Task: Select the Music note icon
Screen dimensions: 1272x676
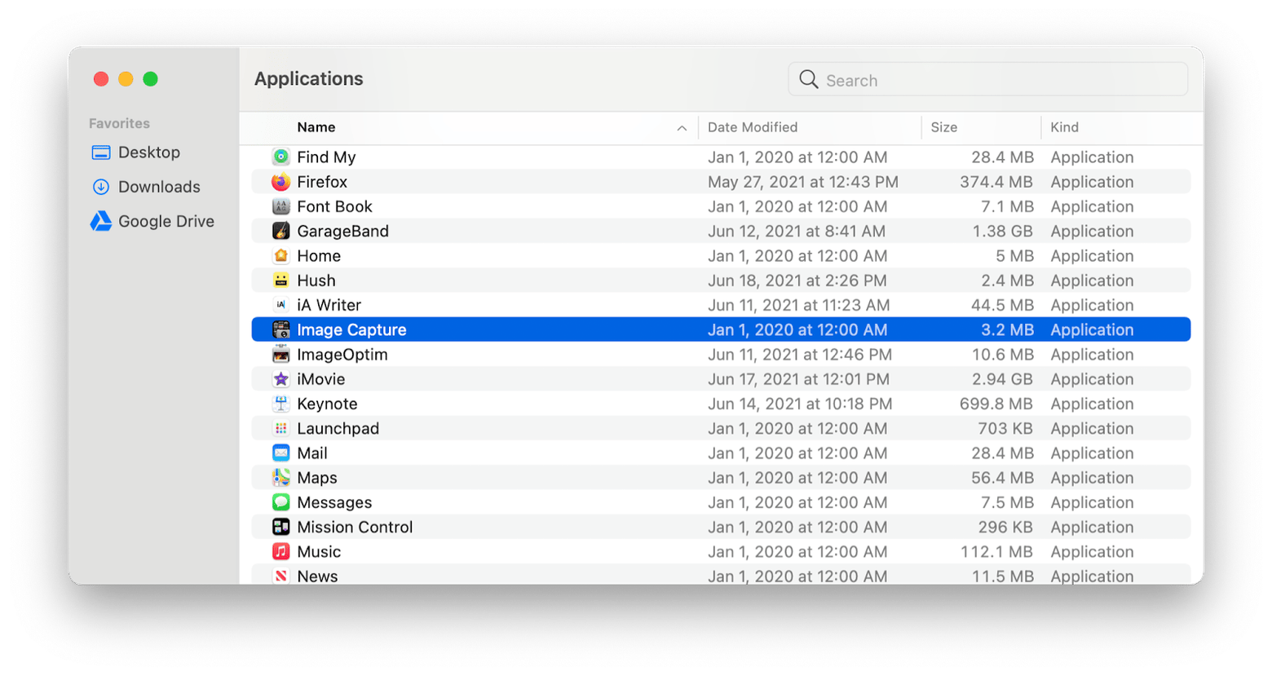Action: 280,551
